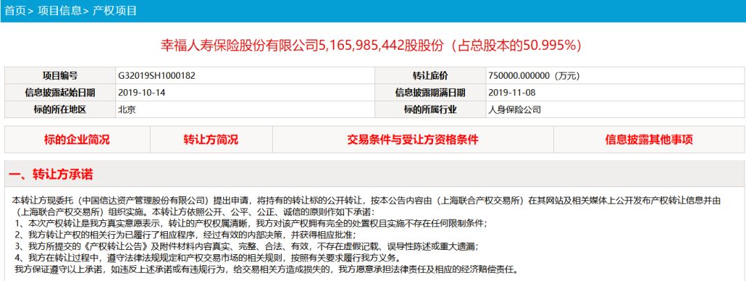The image size is (746, 281).
Task: Click commitment item 1 about 真实意愿表示
Action: [x=251, y=223]
